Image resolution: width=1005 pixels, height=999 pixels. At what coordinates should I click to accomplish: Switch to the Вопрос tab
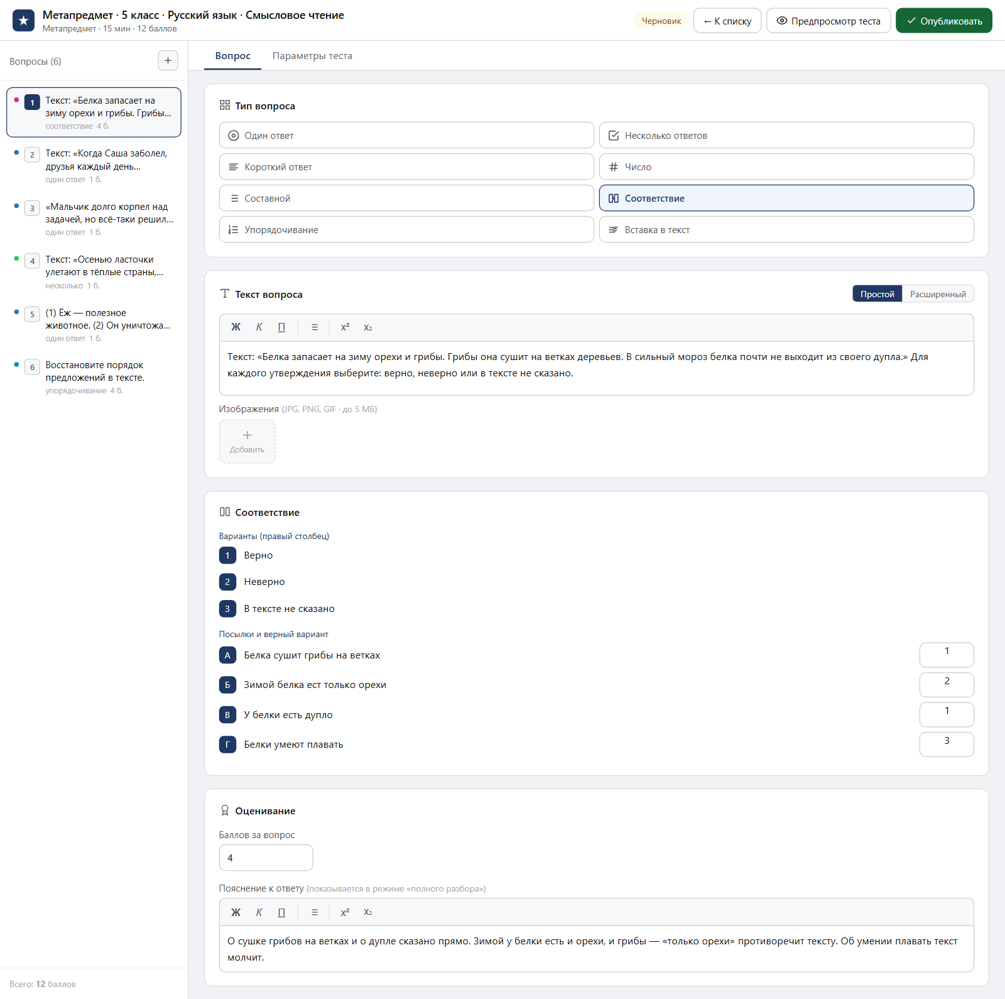tap(233, 56)
